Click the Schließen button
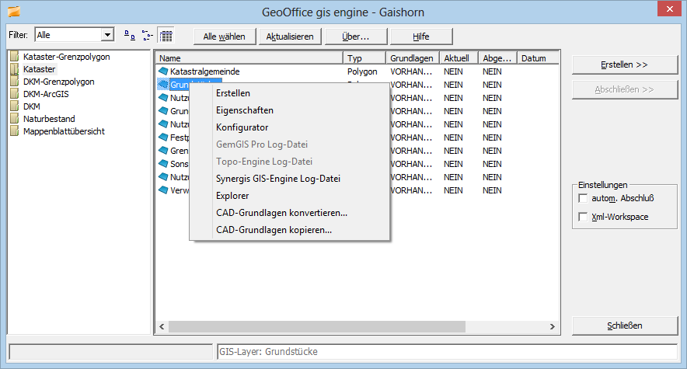The height and width of the screenshot is (369, 687). point(625,325)
